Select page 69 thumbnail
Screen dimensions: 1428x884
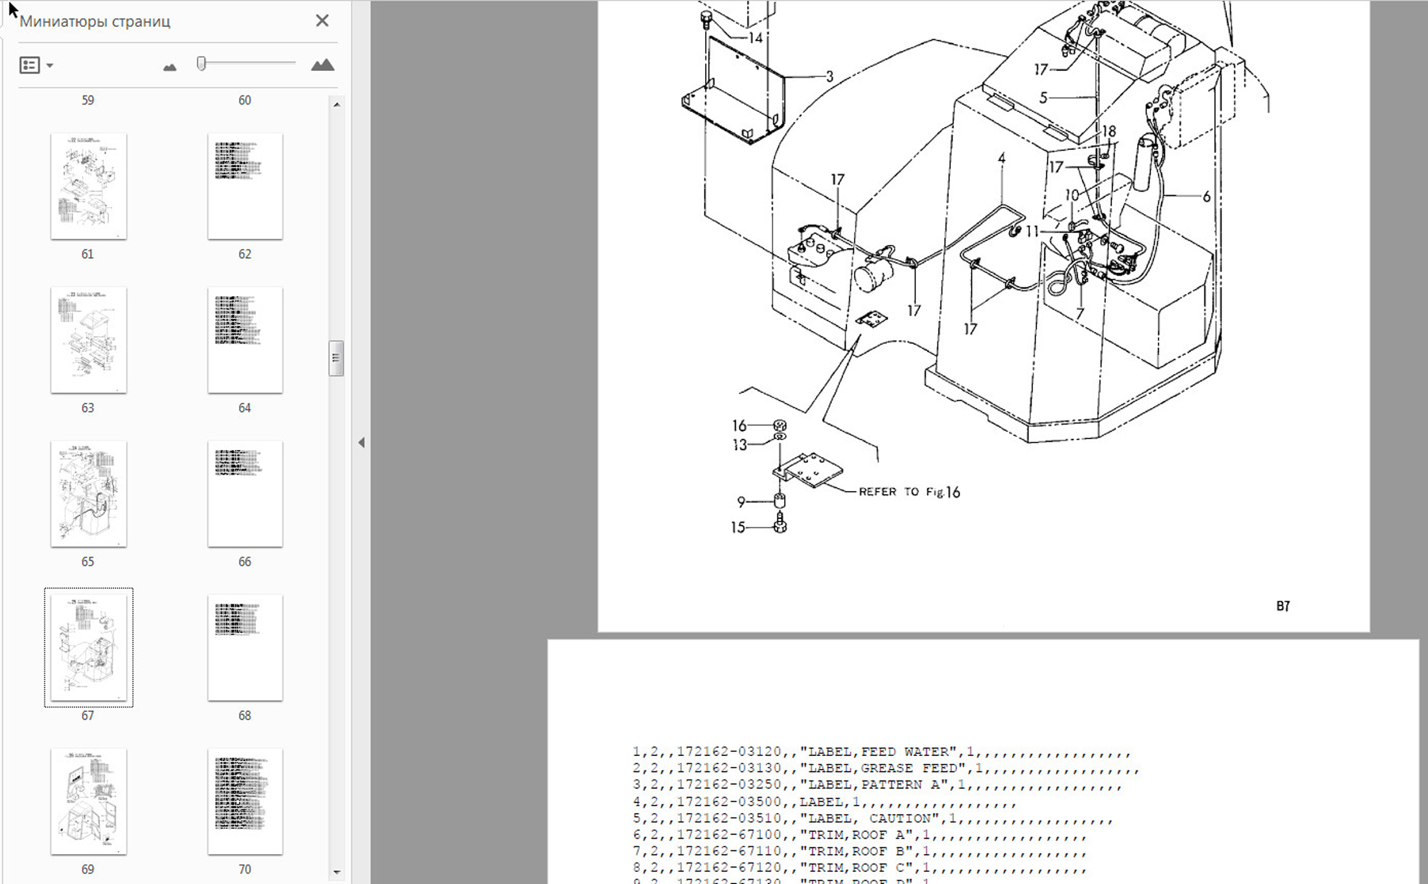point(89,801)
